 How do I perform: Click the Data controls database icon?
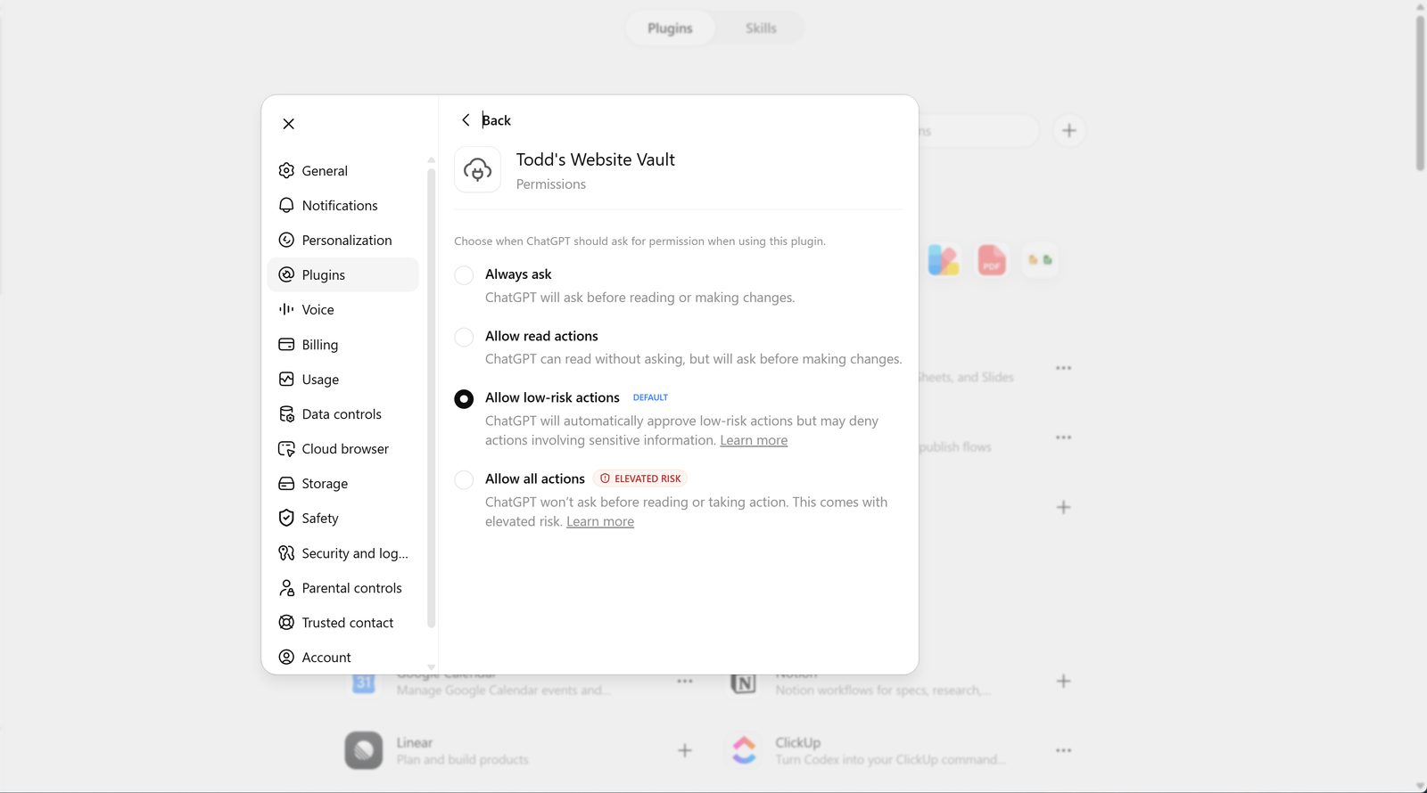coord(286,413)
